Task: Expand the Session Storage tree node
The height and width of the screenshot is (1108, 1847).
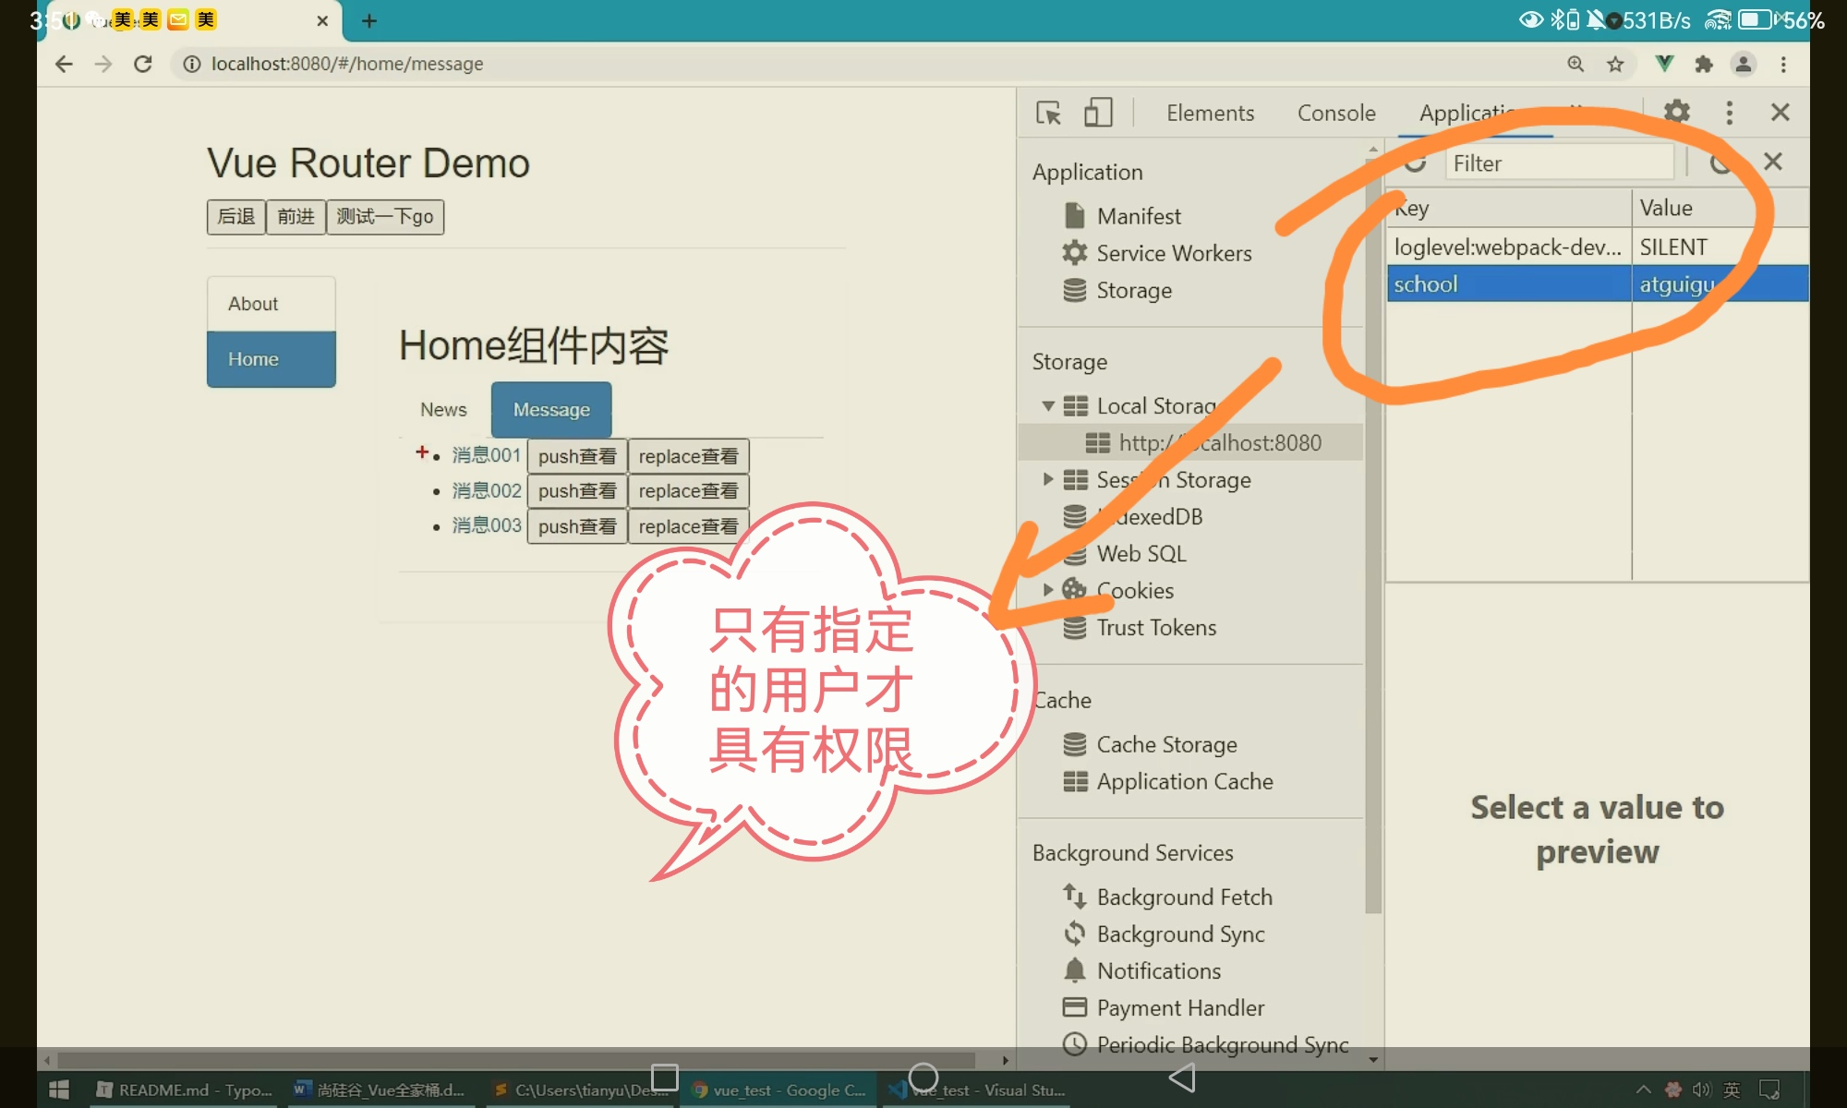Action: (x=1048, y=479)
